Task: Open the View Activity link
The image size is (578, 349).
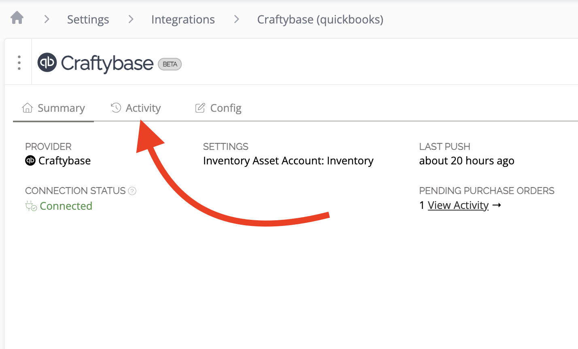Action: pos(458,205)
